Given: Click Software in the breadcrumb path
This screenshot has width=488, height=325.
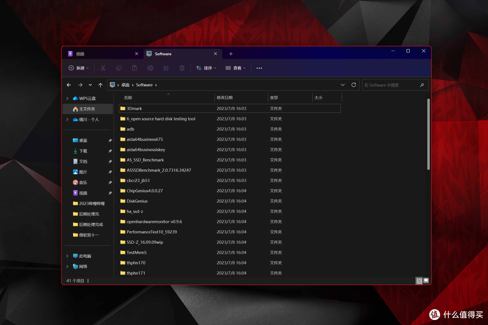Looking at the screenshot, I should [x=145, y=85].
